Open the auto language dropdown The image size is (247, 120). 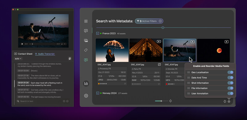pos(18,59)
